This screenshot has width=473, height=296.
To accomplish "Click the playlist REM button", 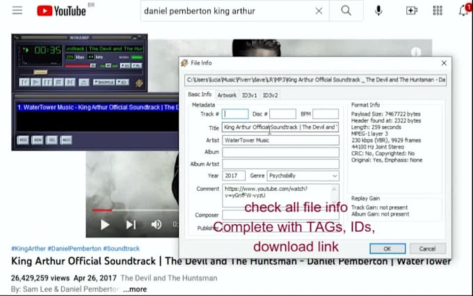I will coord(38,140).
